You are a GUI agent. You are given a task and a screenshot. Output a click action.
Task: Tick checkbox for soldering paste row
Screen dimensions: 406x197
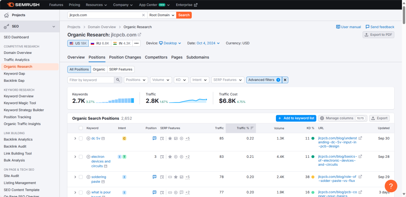click(81, 177)
